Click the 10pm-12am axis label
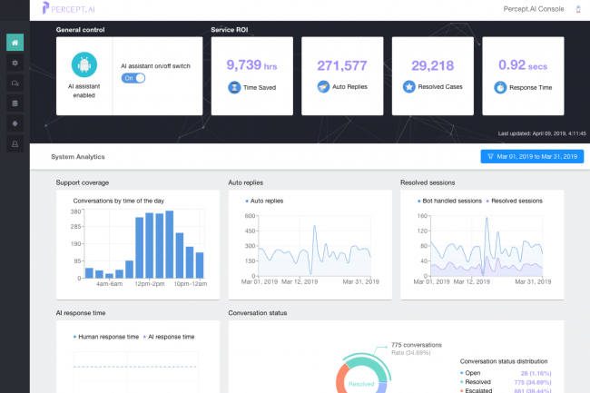Viewport: 590px width, 393px height. [191, 283]
